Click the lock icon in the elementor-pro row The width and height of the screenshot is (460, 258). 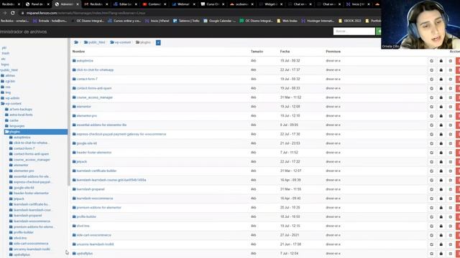coord(441,116)
